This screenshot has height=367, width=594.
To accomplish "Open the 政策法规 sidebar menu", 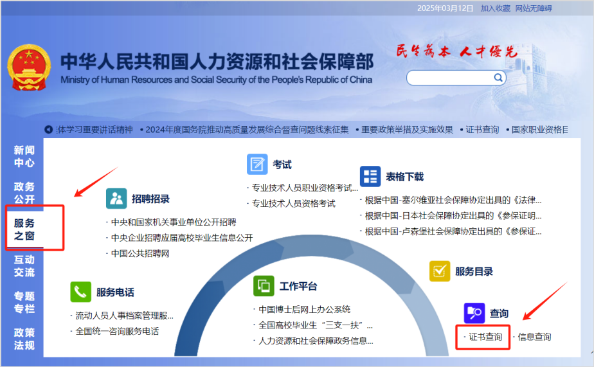I will point(24,339).
